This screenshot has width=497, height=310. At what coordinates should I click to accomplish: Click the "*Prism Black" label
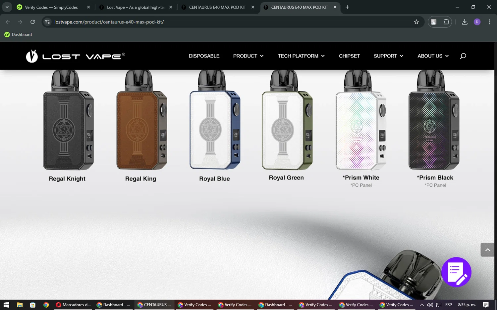[x=435, y=178]
